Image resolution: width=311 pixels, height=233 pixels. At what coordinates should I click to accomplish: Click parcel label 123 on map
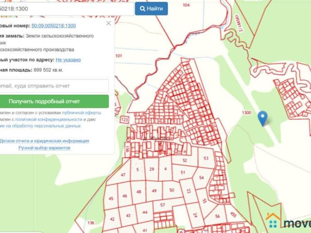(x=124, y=119)
